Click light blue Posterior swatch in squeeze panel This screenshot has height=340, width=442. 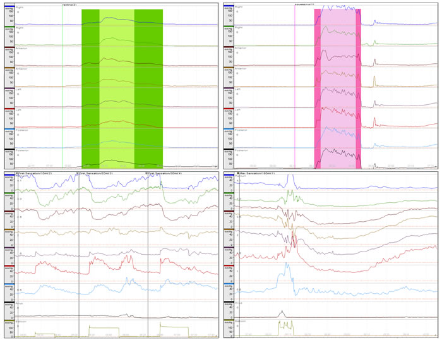[229, 130]
